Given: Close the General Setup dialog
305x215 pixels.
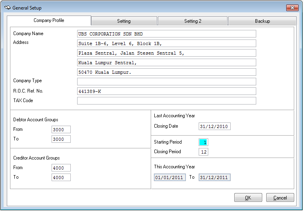Looking at the screenshot, I should [292, 8].
